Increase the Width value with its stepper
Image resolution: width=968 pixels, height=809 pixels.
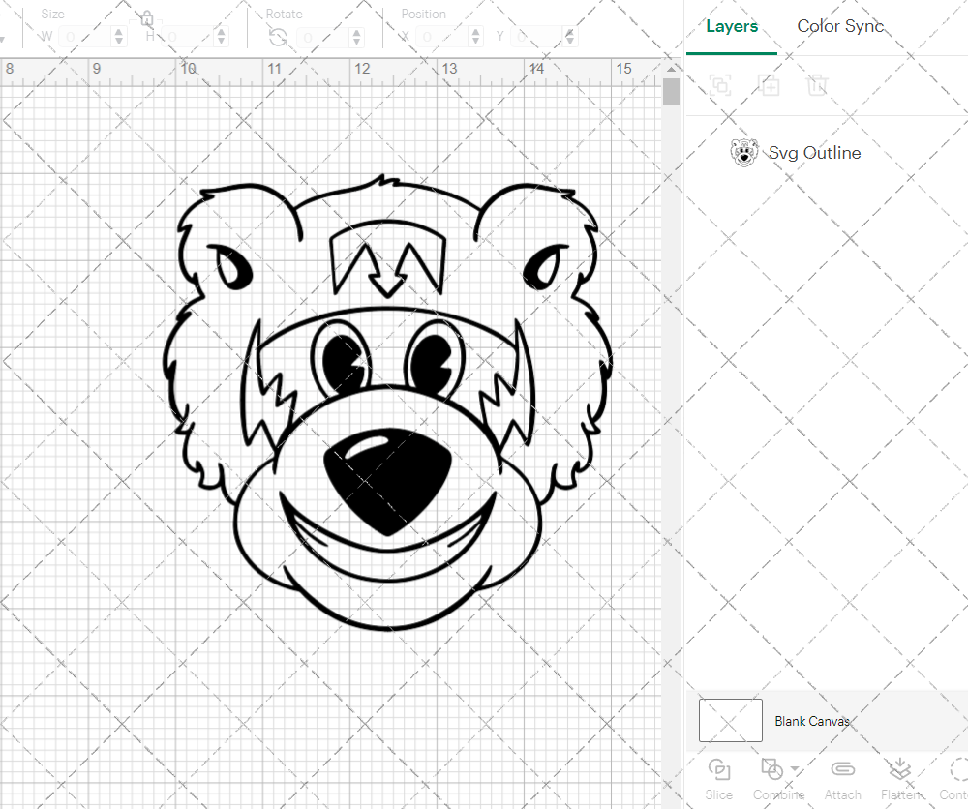[x=118, y=32]
